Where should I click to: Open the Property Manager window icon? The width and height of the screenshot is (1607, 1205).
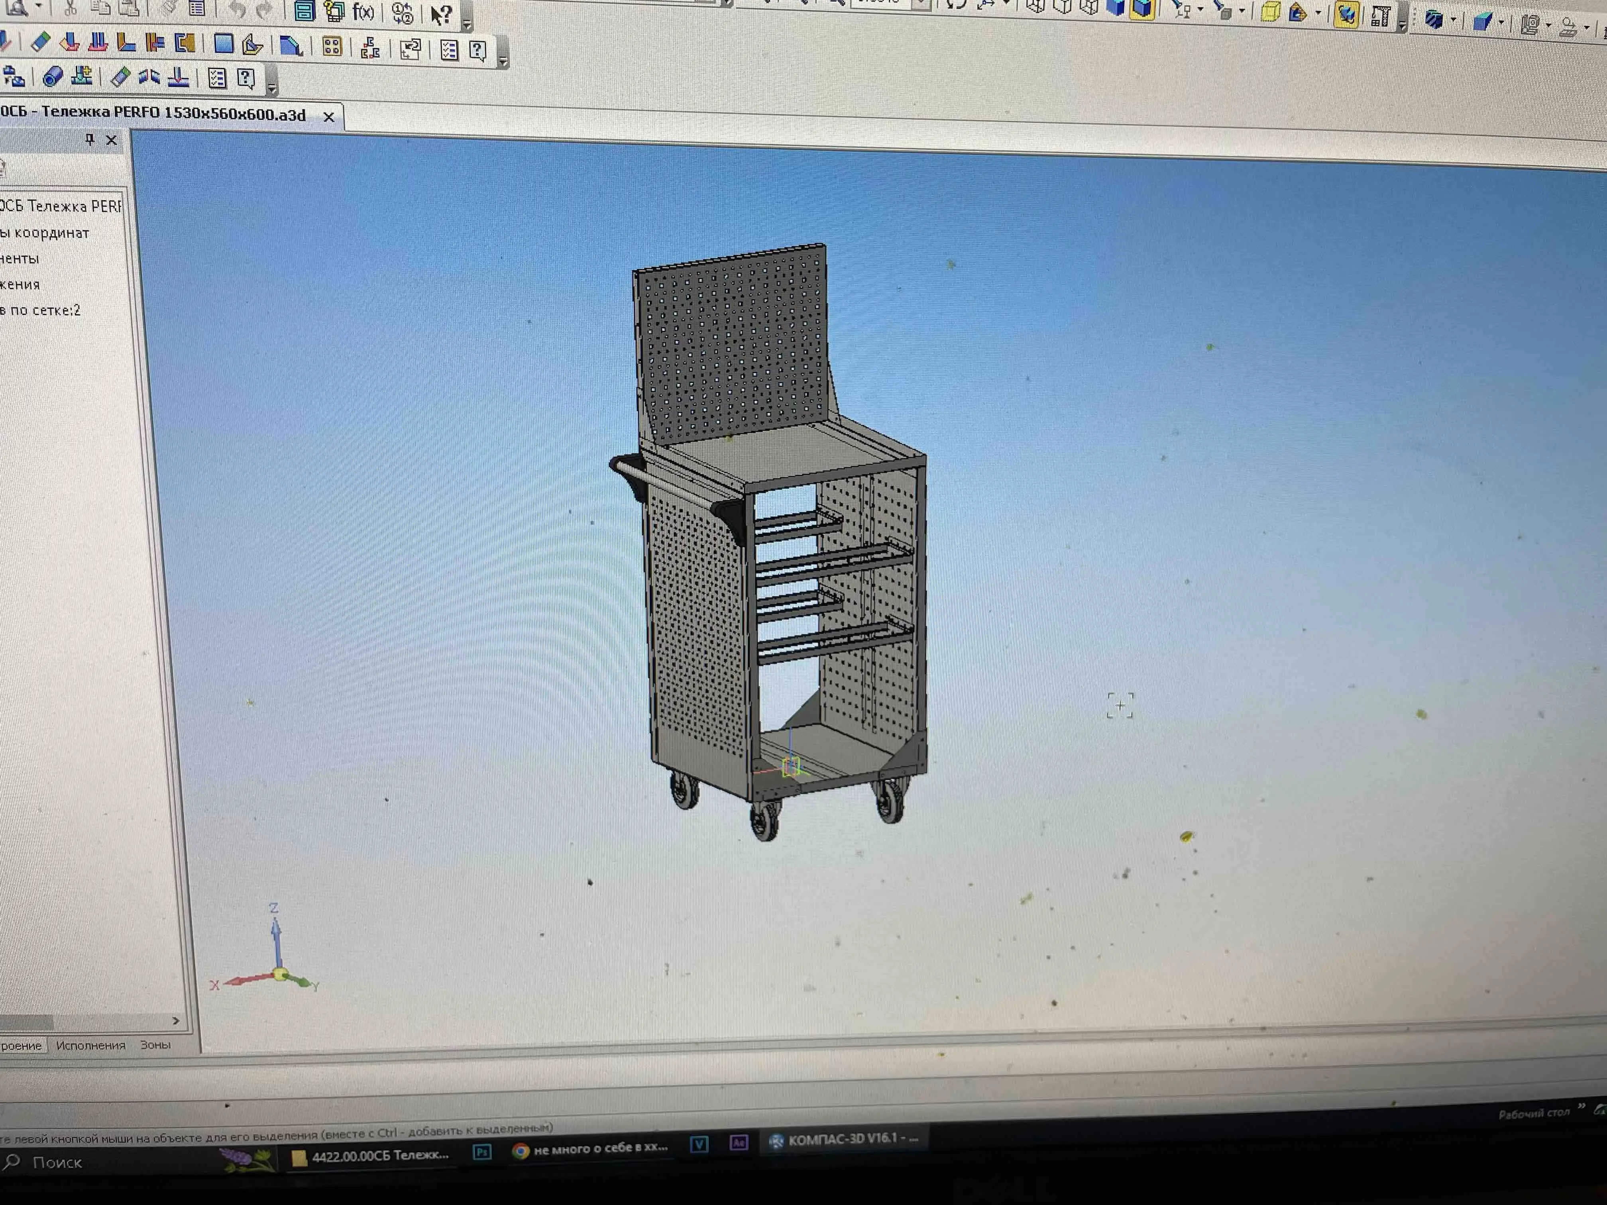pyautogui.click(x=304, y=10)
